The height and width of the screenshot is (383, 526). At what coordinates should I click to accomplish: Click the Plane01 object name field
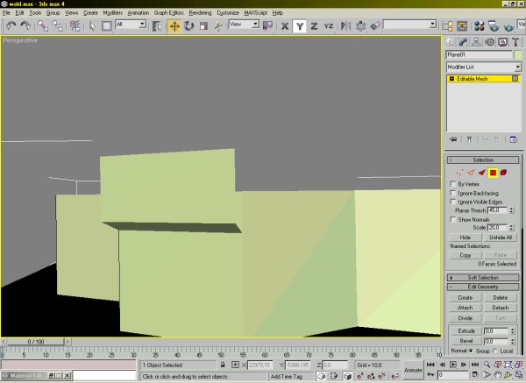click(x=479, y=54)
